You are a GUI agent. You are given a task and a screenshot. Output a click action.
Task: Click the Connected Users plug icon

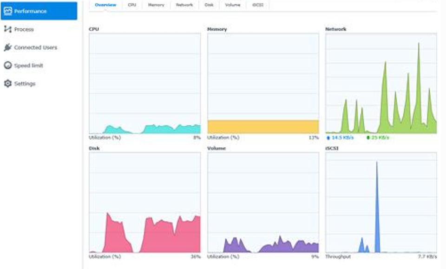[8, 47]
